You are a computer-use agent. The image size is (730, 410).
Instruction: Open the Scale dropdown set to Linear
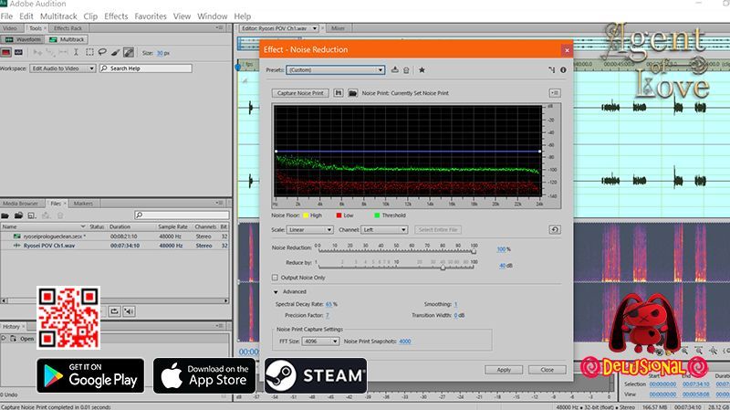309,230
